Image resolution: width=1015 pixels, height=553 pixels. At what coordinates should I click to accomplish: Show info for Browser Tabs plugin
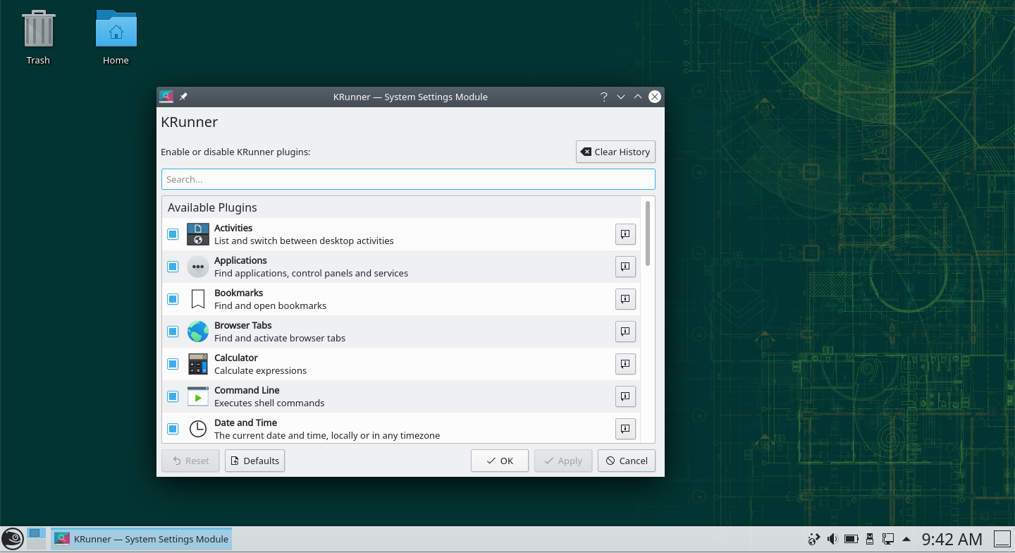pyautogui.click(x=625, y=332)
